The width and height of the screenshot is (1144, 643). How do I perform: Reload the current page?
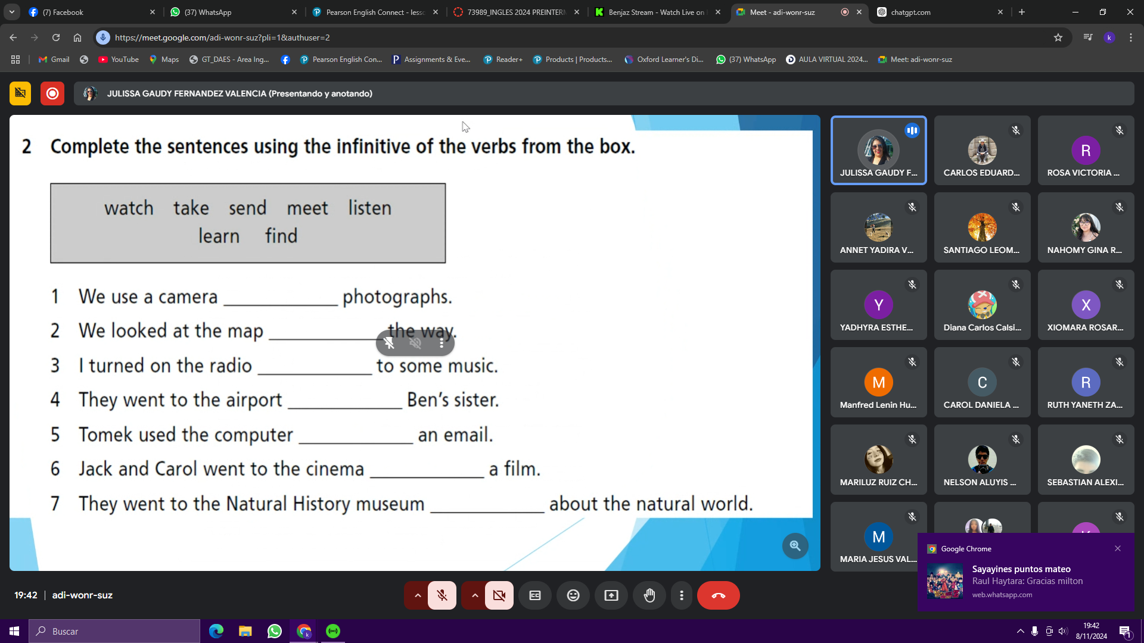(56, 38)
